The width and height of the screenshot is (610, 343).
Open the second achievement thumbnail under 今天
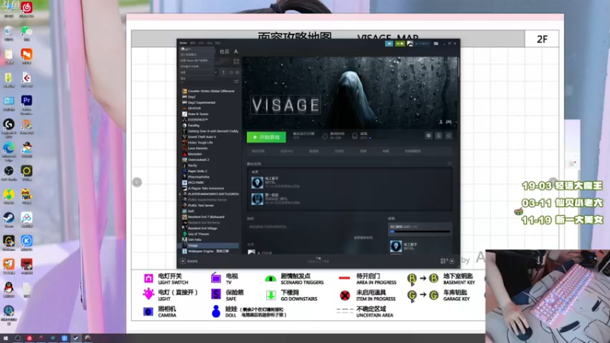tap(257, 199)
